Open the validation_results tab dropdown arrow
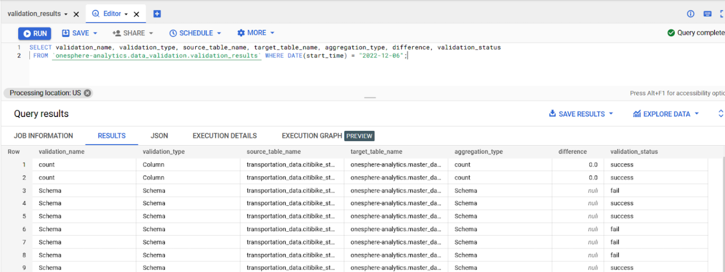725x272 pixels. coord(65,14)
